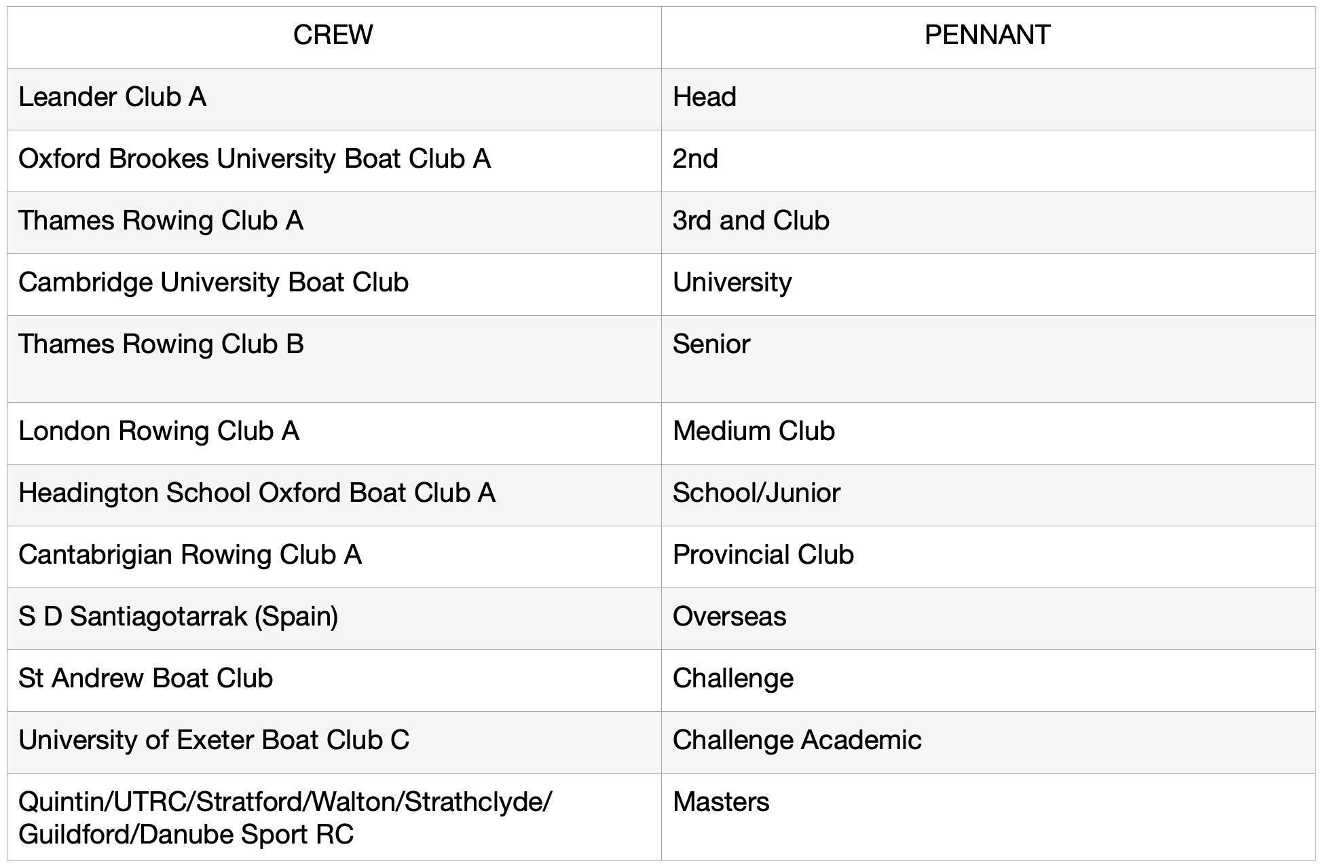The width and height of the screenshot is (1321, 868).
Task: Click the Thames Rowing Club B cell
Action: [x=161, y=344]
